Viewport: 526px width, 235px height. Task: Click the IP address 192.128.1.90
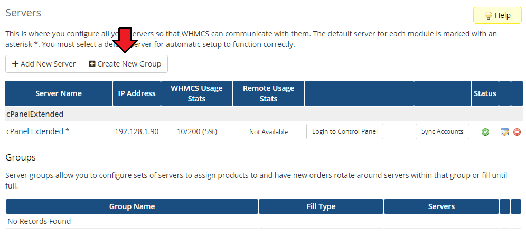pos(137,131)
